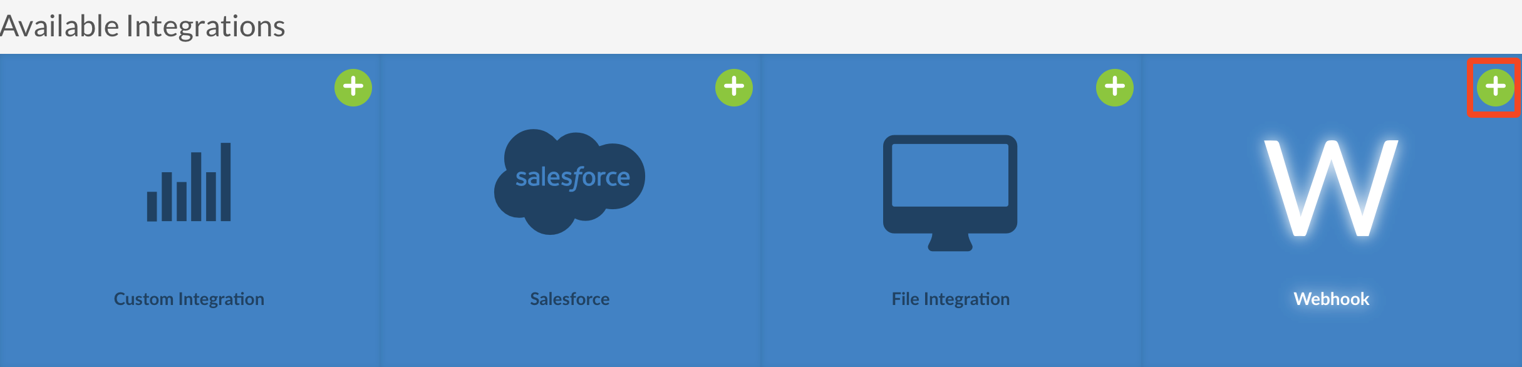Add the Custom Integration via plus icon
This screenshot has width=1522, height=367.
353,87
